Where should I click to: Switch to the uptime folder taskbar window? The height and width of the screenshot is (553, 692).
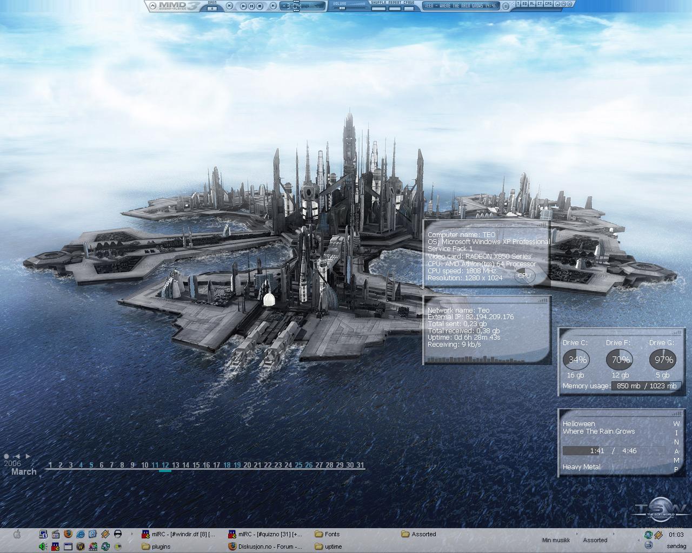tap(353, 547)
